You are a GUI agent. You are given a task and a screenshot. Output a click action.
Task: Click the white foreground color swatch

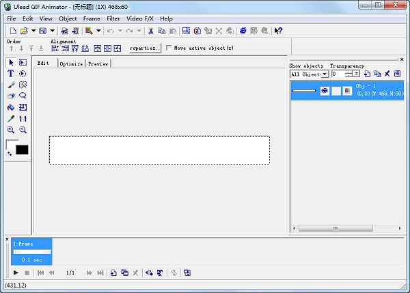point(11,144)
